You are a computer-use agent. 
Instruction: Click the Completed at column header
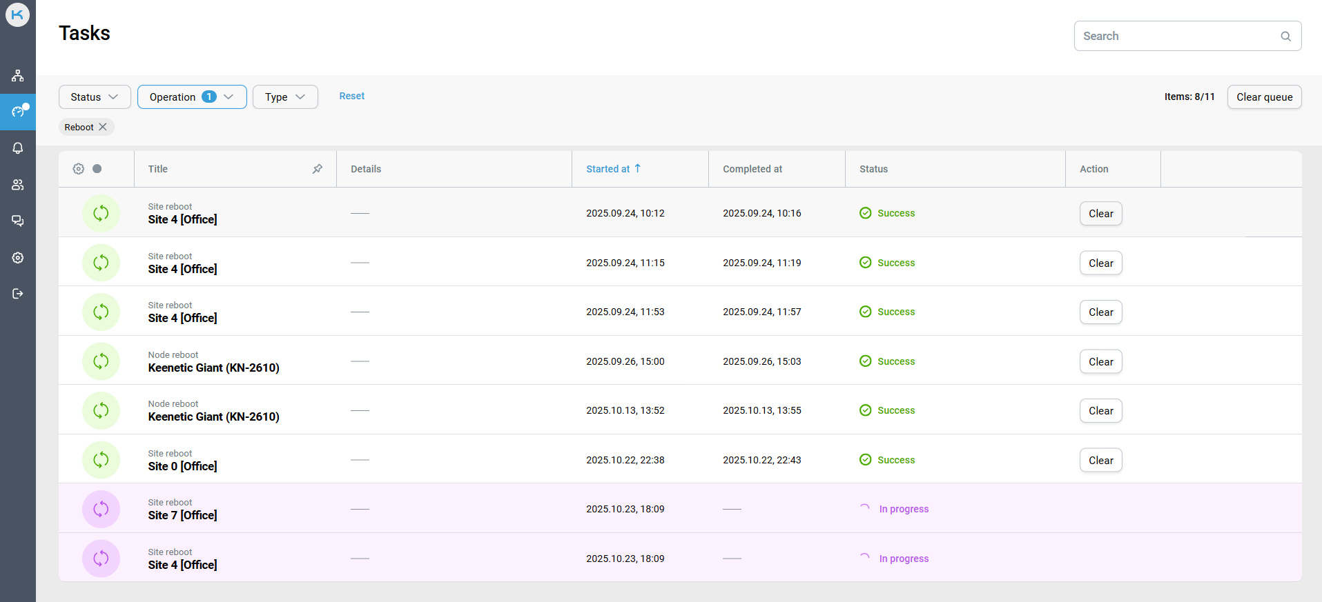[752, 169]
